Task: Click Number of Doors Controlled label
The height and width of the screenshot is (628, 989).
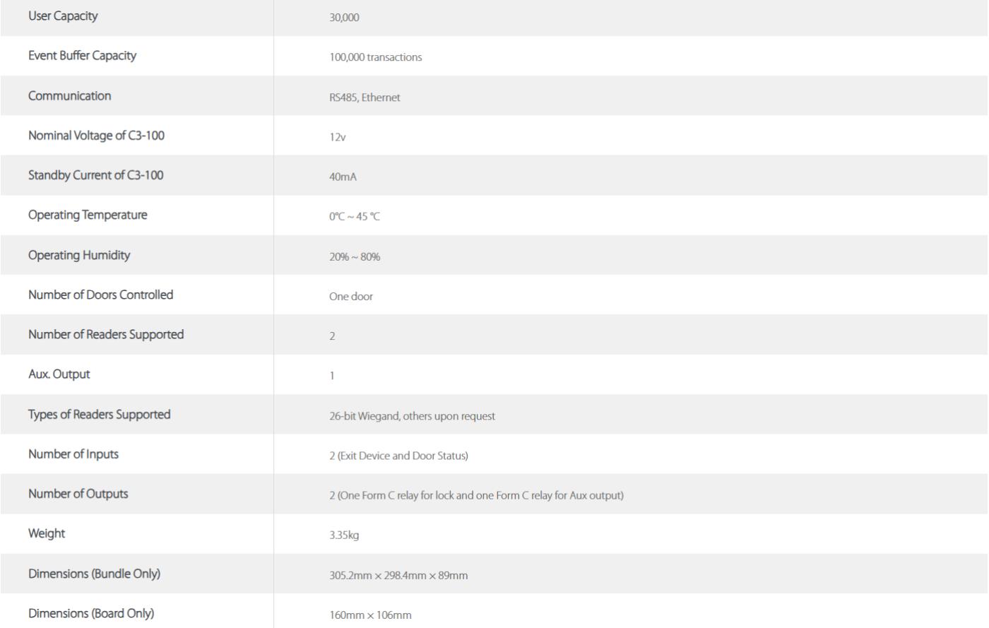Action: coord(100,295)
